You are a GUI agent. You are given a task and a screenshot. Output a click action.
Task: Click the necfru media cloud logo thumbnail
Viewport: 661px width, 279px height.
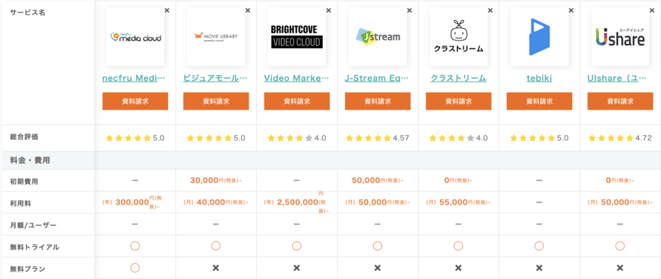[136, 37]
